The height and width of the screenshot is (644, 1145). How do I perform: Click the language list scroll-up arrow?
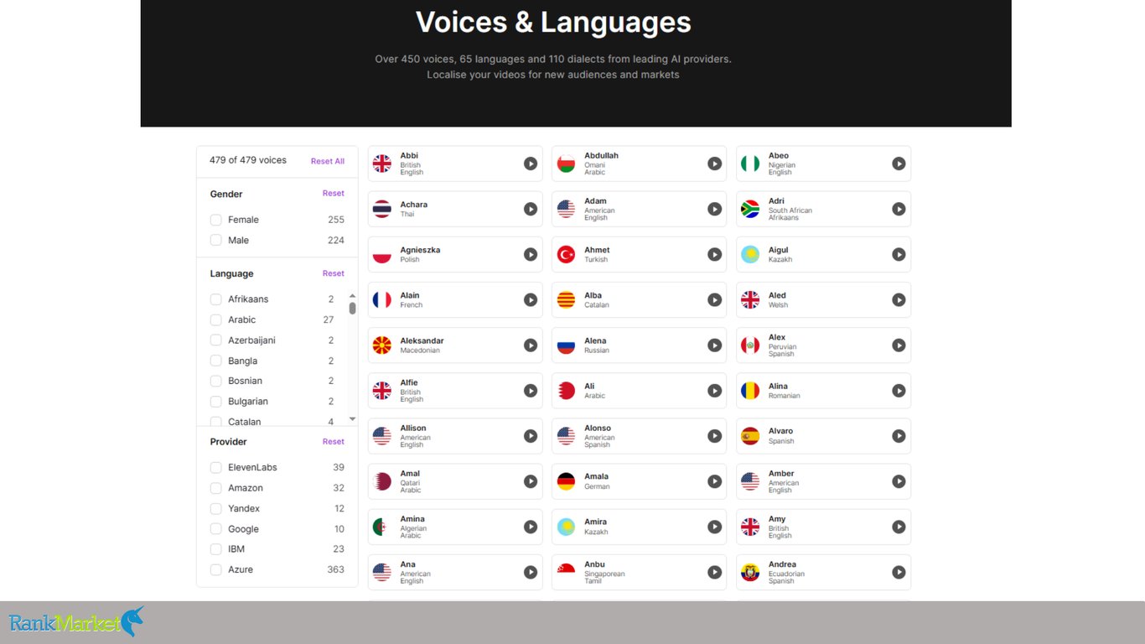pyautogui.click(x=352, y=295)
